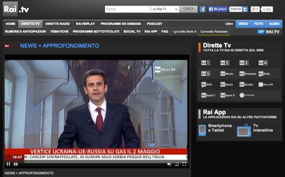Click the Cerca search input field
The height and width of the screenshot is (177, 285).
128,9
